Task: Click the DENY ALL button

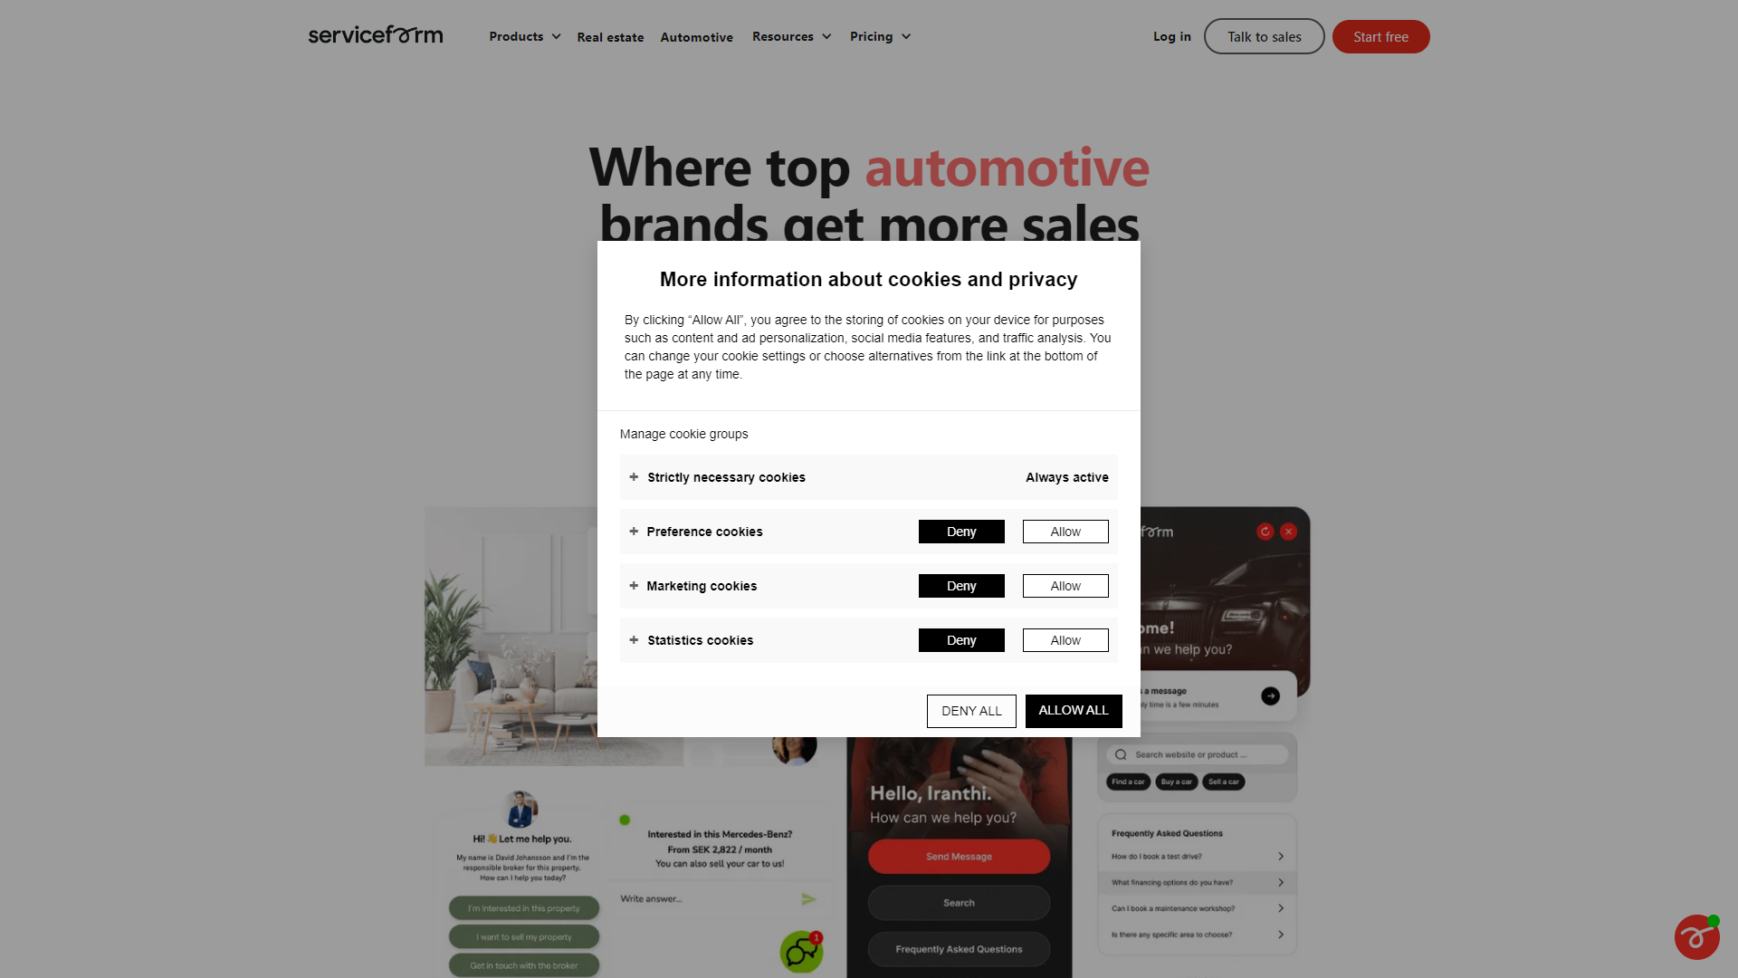Action: [970, 711]
